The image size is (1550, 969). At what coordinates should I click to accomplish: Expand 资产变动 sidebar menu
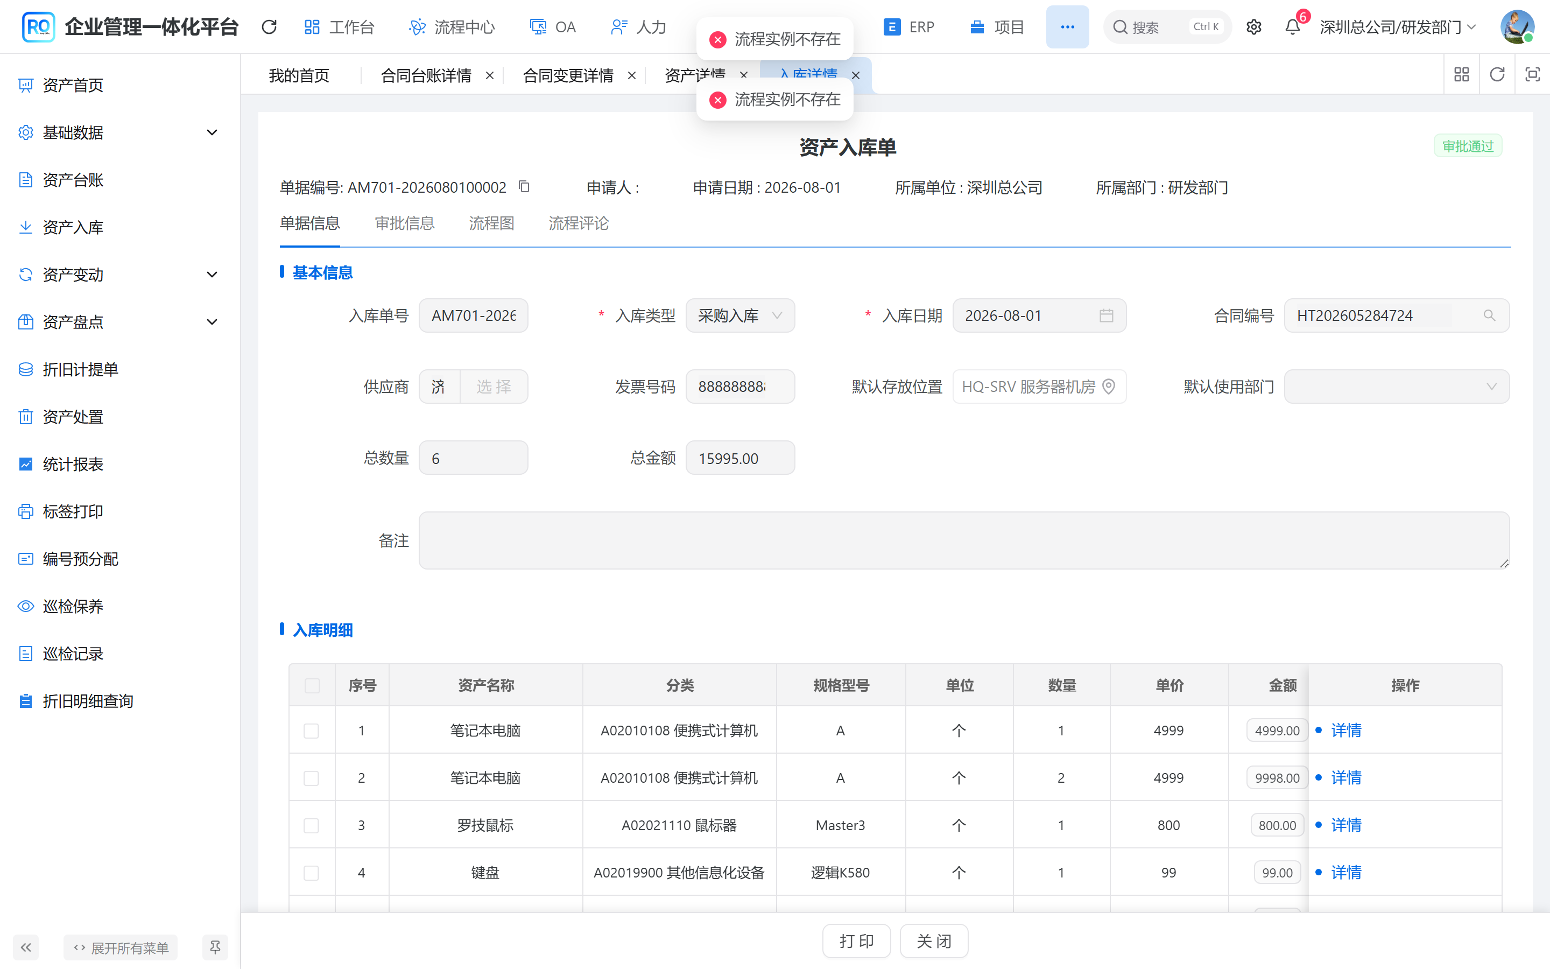[x=119, y=275]
